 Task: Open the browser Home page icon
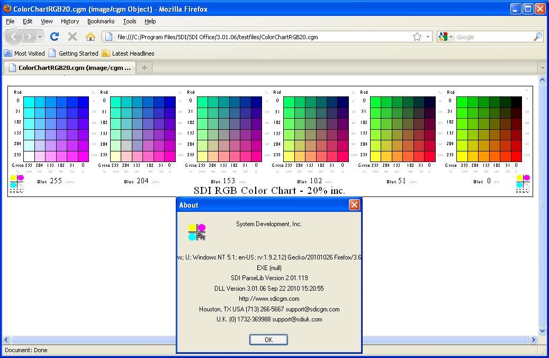click(90, 37)
